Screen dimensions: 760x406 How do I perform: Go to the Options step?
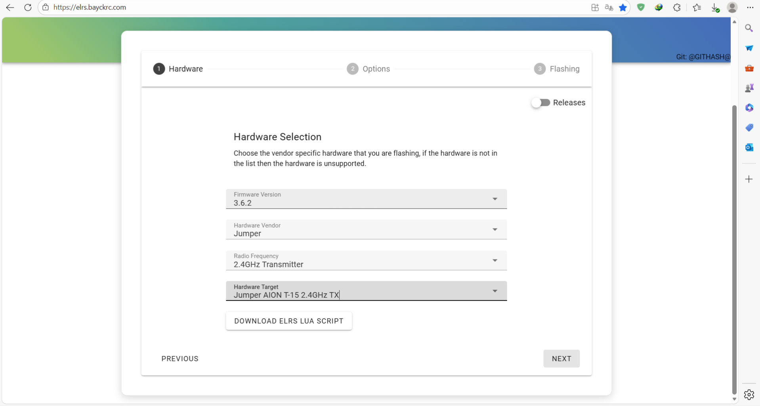369,69
